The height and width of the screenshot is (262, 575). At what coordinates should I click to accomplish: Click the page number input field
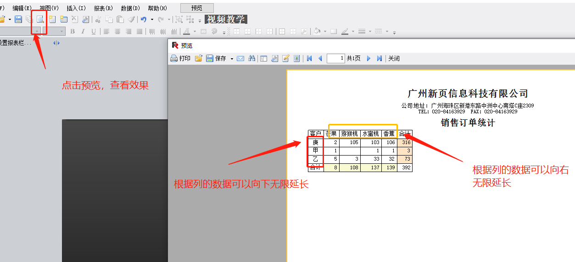(x=336, y=58)
